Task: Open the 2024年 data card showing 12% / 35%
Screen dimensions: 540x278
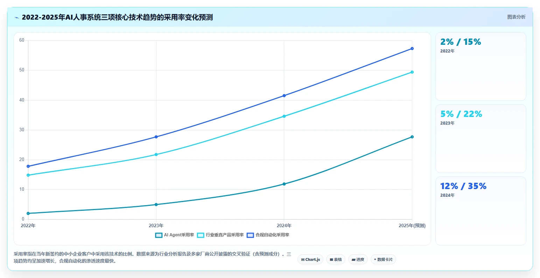Action: (x=481, y=211)
